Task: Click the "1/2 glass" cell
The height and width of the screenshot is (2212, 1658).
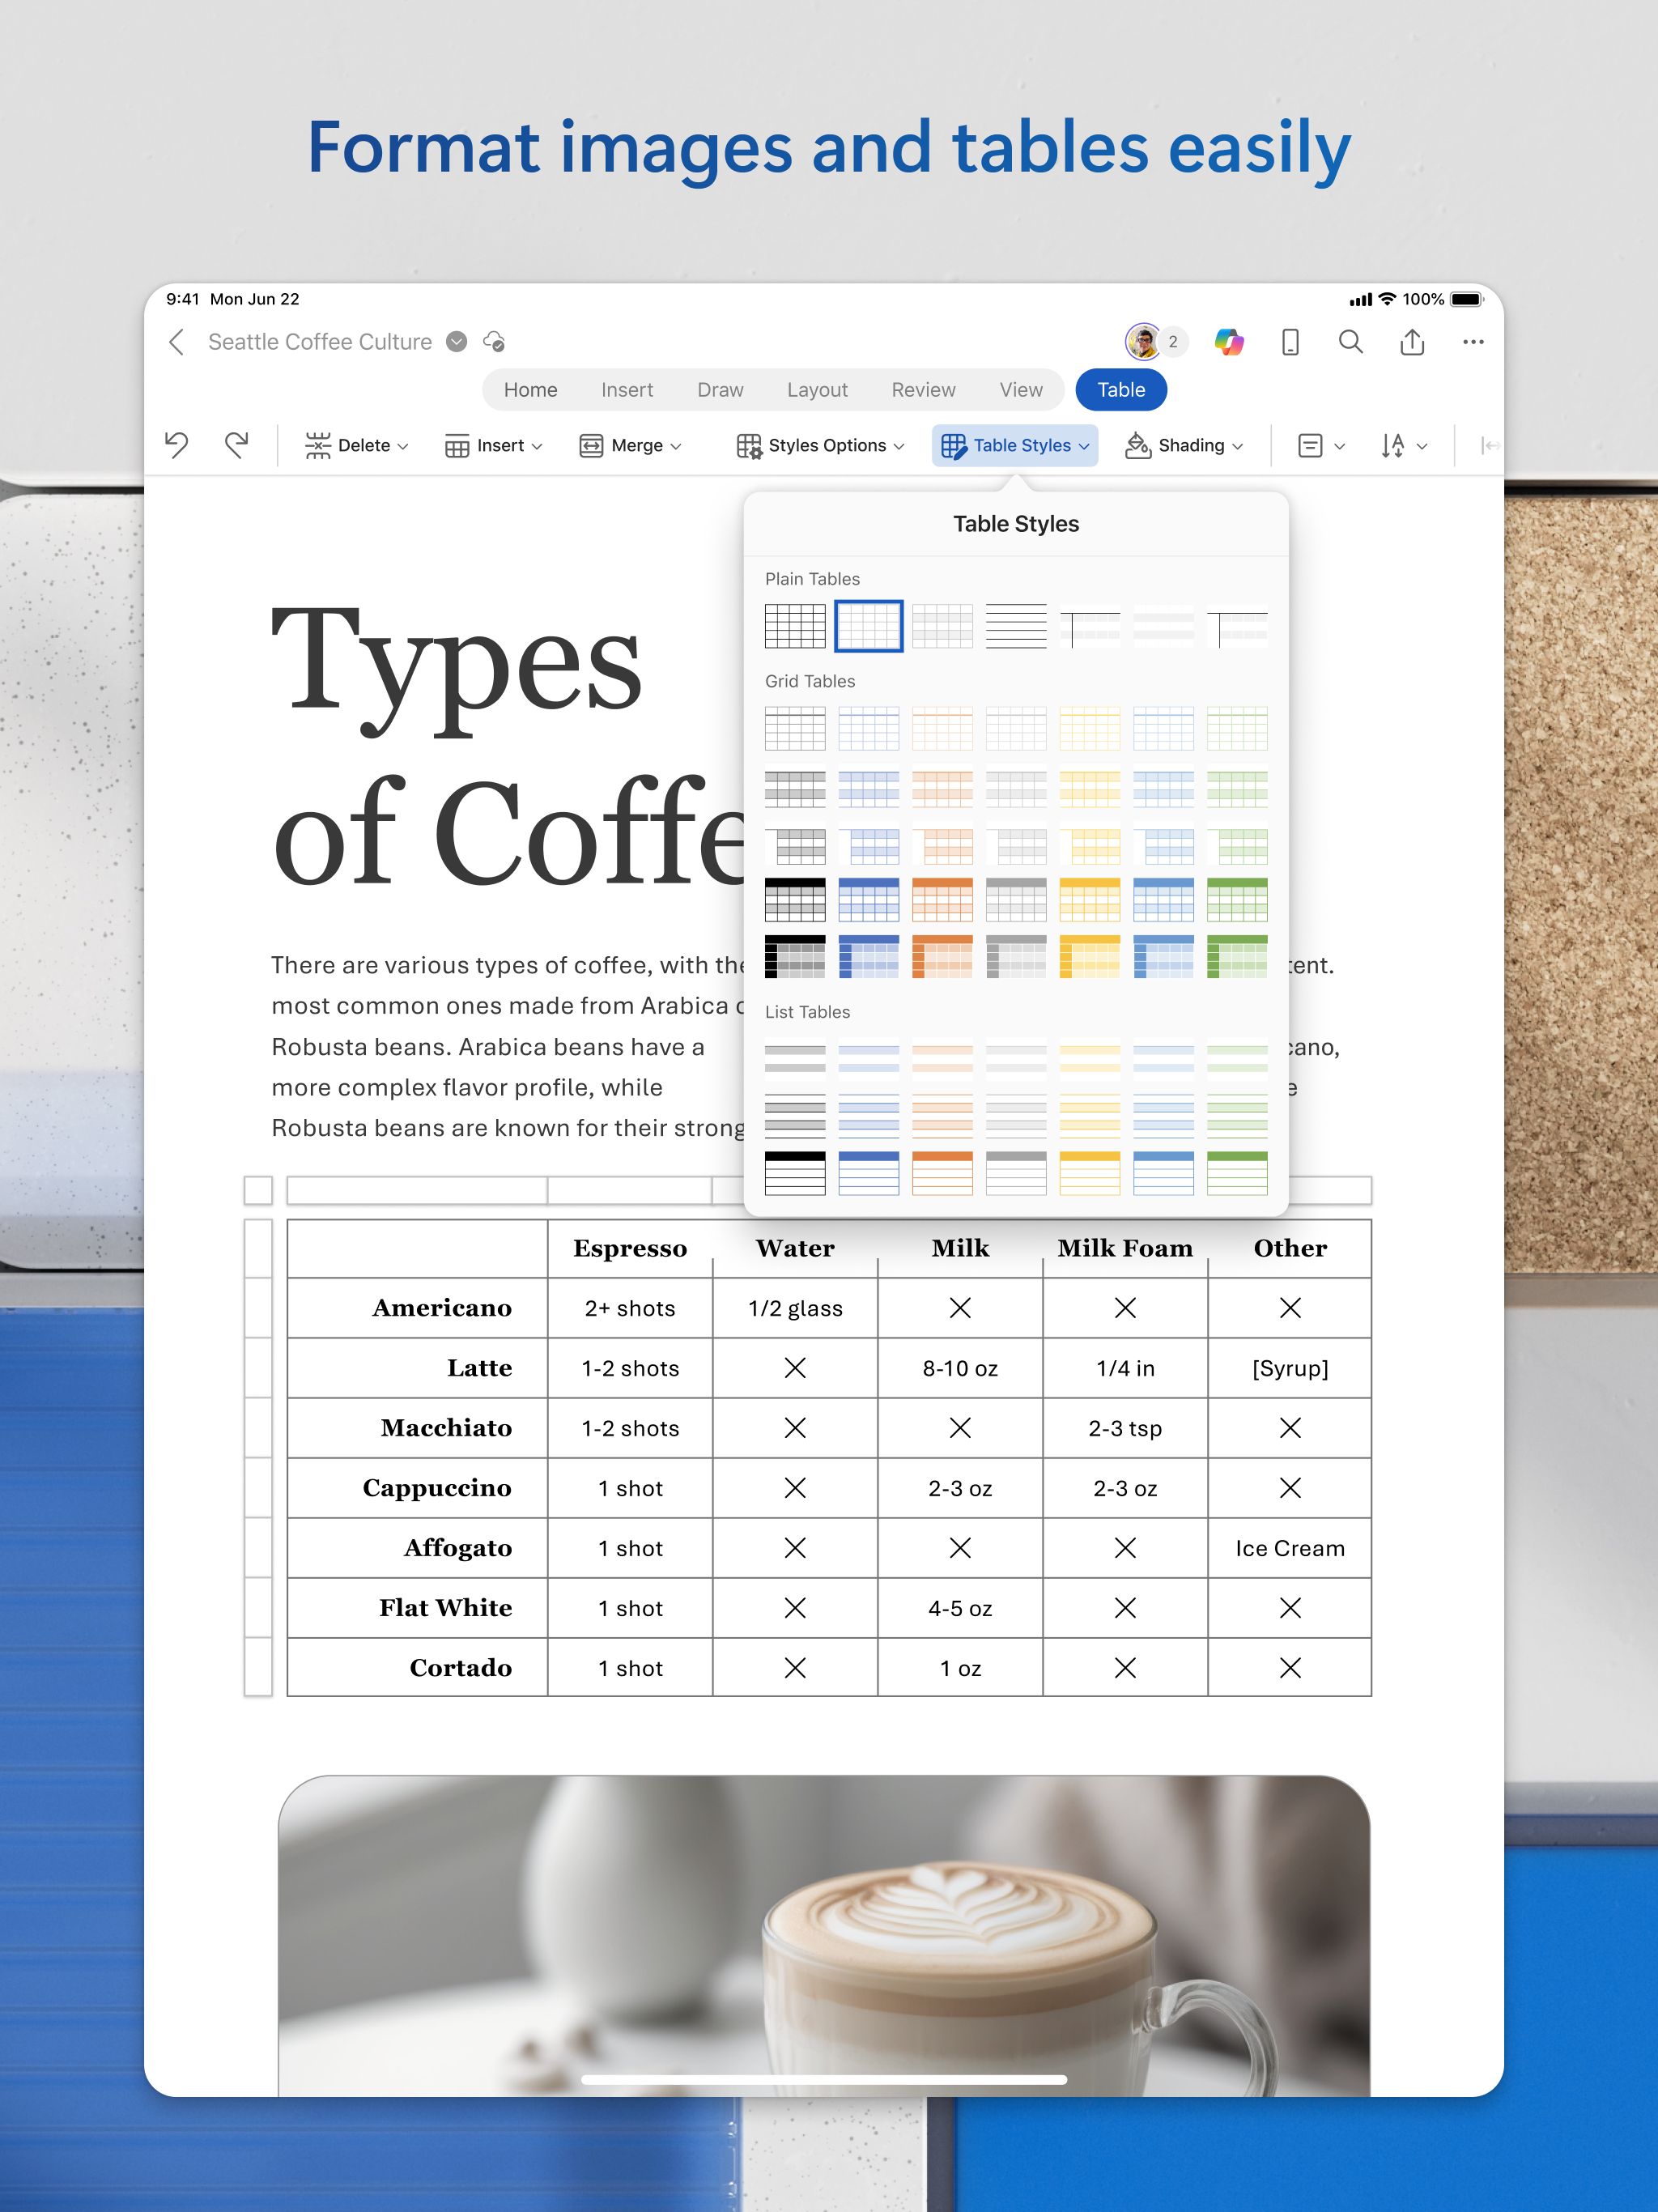Action: 795,1308
